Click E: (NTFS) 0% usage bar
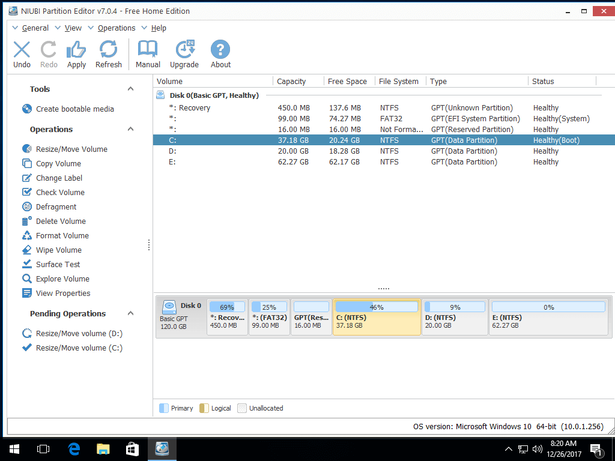The height and width of the screenshot is (461, 615). pyautogui.click(x=548, y=307)
